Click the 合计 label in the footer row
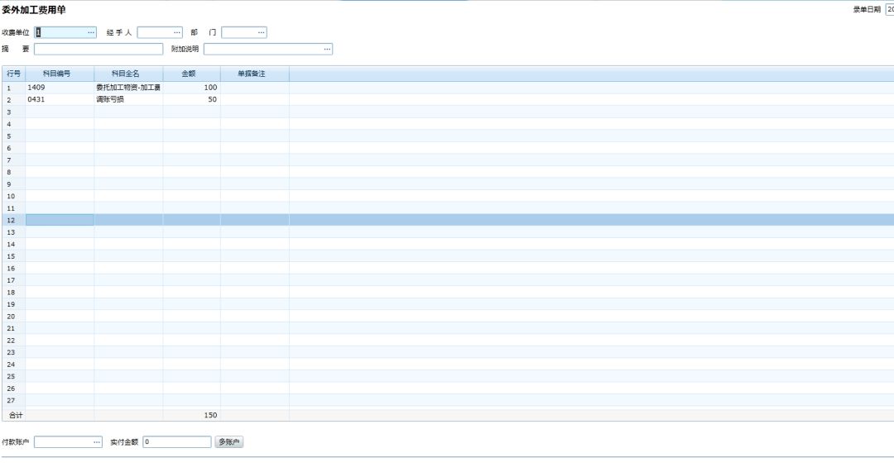Viewport: 894px width, 472px height. point(16,415)
